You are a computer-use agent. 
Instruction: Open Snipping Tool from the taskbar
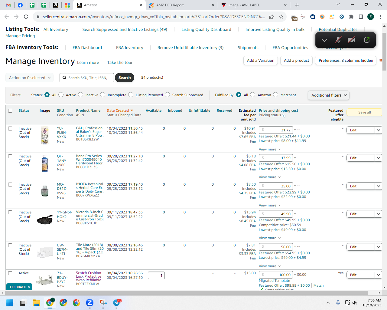[103, 303]
